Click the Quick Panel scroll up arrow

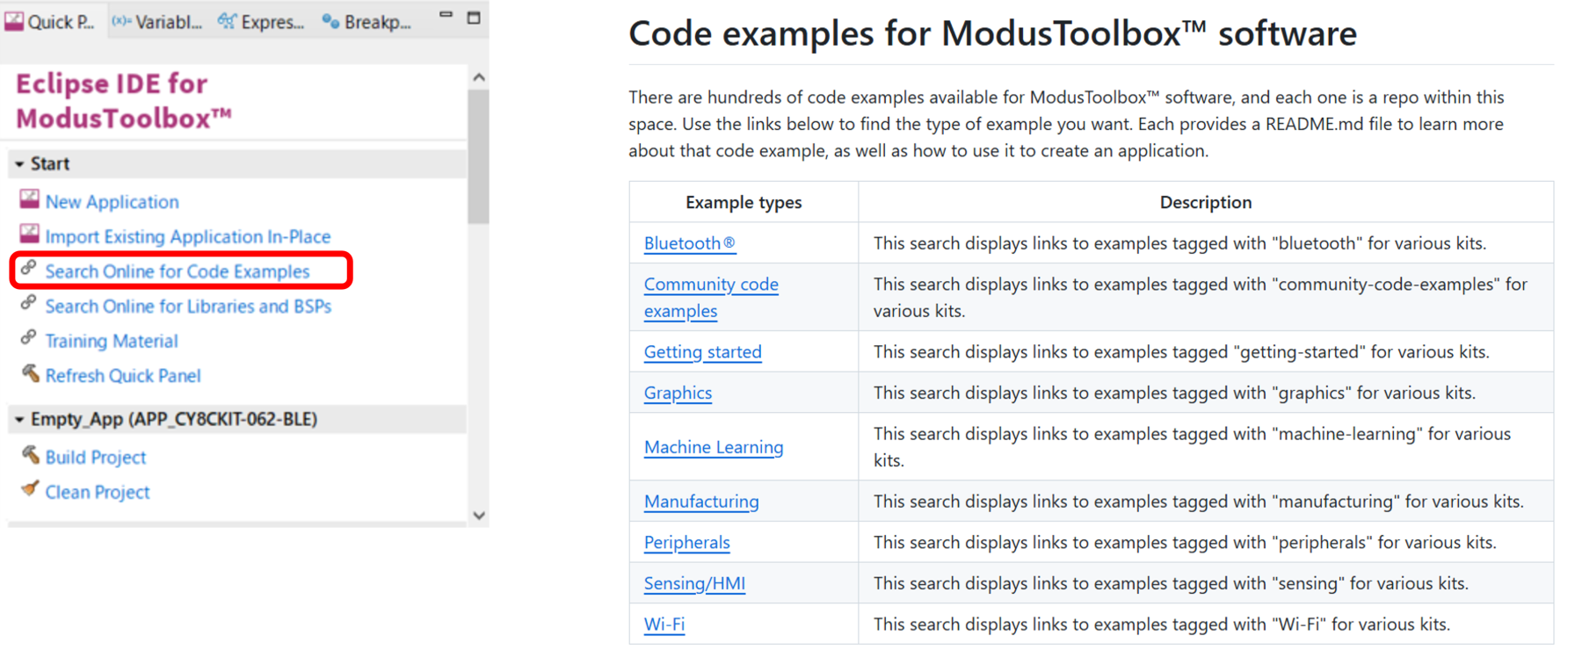coord(479,77)
